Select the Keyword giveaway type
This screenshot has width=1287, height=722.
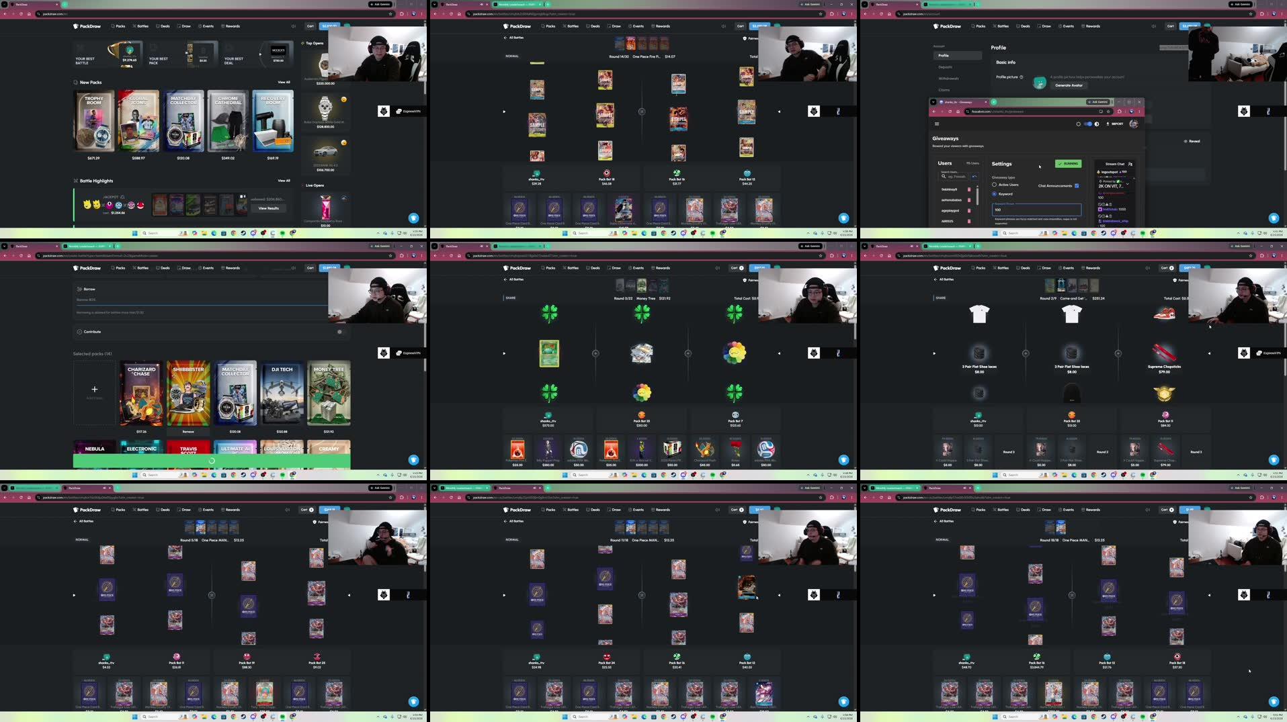click(994, 193)
